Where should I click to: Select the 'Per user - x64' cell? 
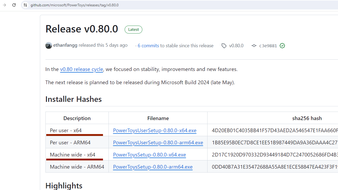(77, 130)
